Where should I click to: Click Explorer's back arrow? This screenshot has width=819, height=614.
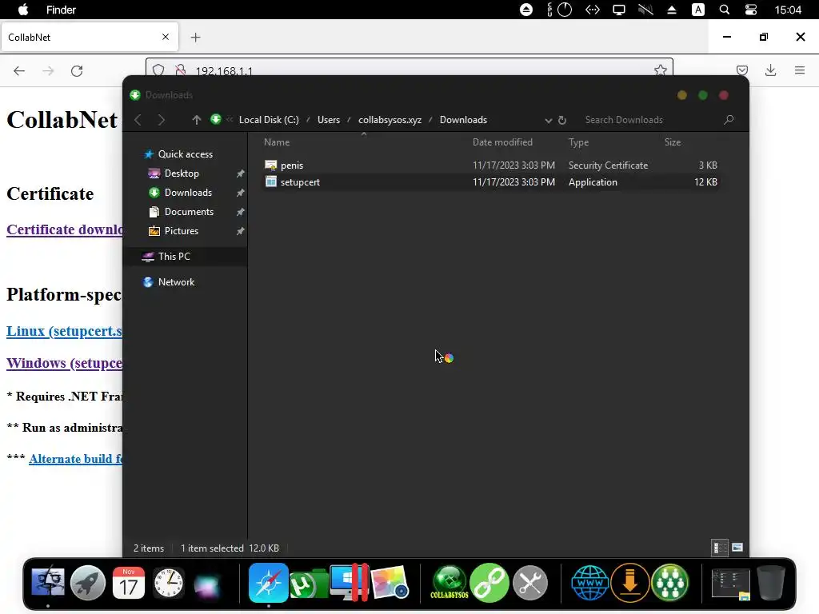tap(138, 120)
